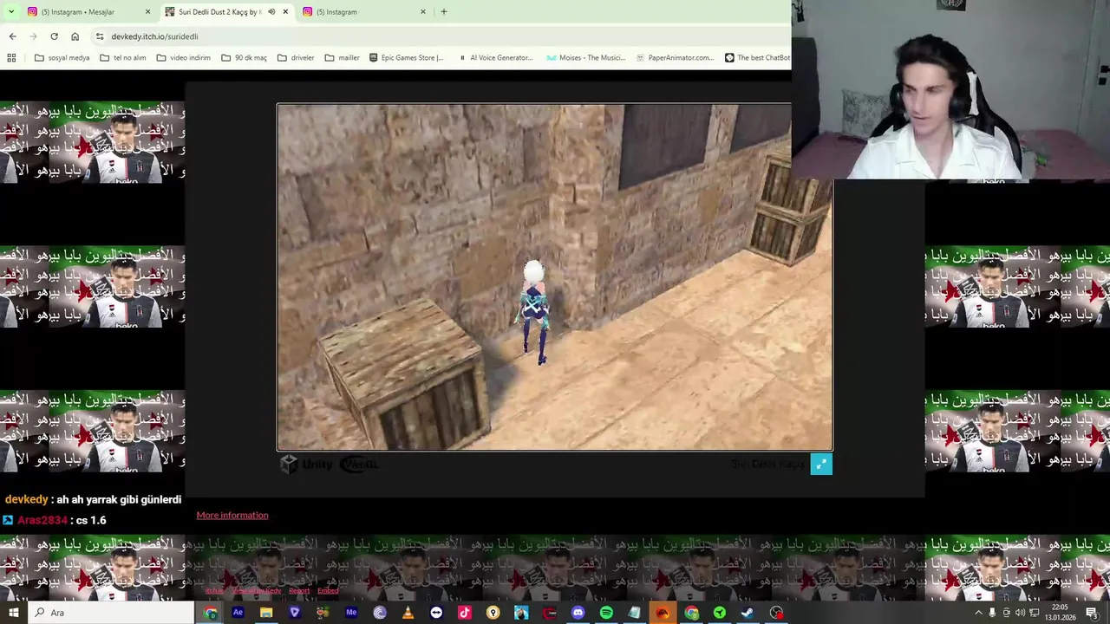The width and height of the screenshot is (1110, 624).
Task: Click the devkedy chat username
Action: (27, 500)
